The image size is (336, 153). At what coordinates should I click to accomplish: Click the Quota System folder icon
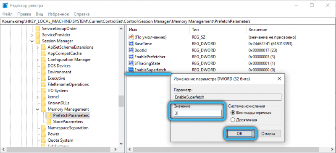pos(44,140)
